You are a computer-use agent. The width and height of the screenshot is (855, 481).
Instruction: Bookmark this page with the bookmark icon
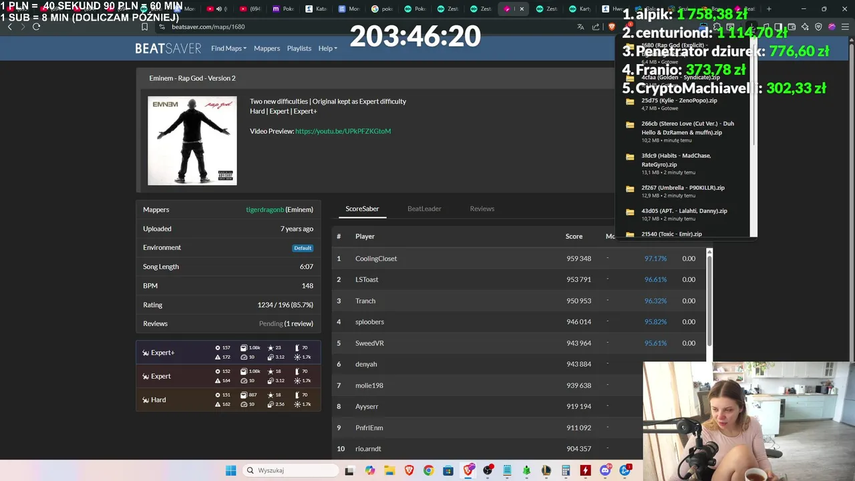(144, 27)
